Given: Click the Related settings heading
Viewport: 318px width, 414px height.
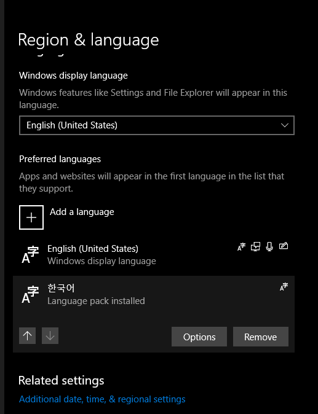Looking at the screenshot, I should pos(61,380).
